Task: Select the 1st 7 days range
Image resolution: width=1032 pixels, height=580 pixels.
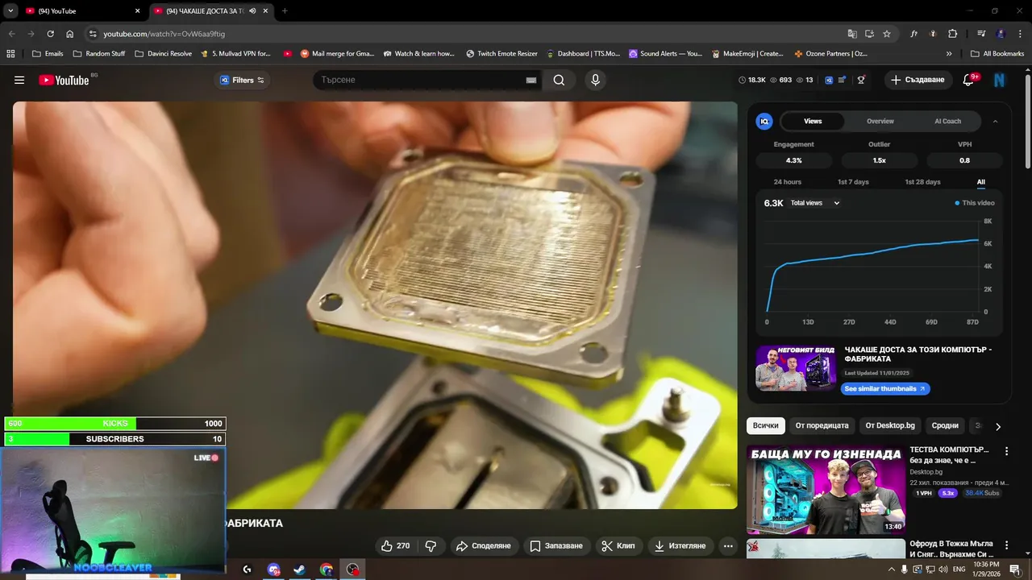Action: pyautogui.click(x=853, y=182)
